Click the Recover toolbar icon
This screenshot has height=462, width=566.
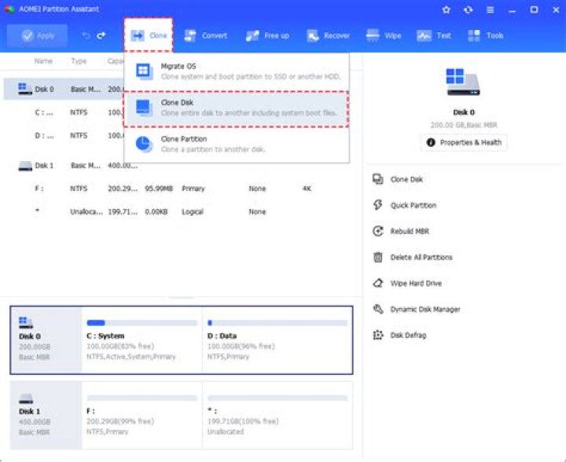pyautogui.click(x=329, y=36)
